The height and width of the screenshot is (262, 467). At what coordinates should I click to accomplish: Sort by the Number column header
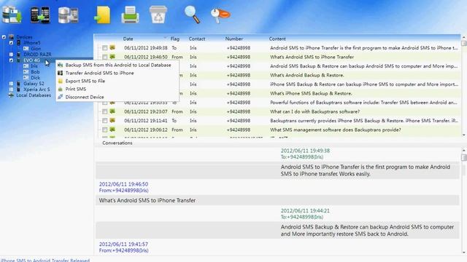233,39
